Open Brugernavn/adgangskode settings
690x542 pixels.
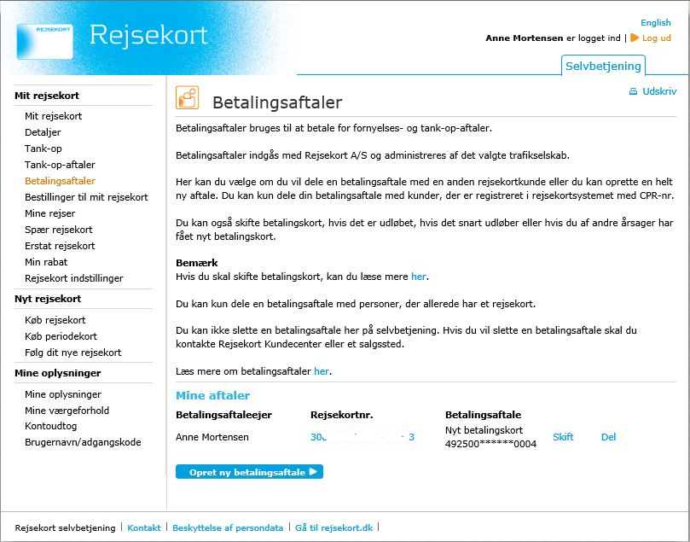click(x=83, y=442)
